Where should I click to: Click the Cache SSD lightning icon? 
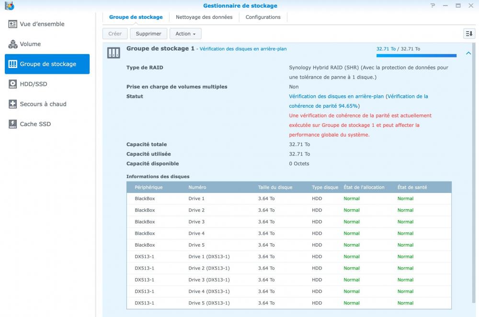pyautogui.click(x=13, y=124)
